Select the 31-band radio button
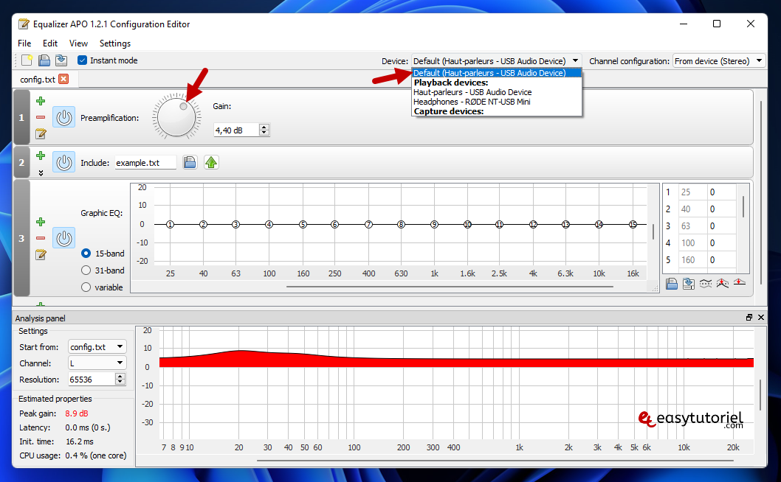This screenshot has height=482, width=781. tap(86, 270)
